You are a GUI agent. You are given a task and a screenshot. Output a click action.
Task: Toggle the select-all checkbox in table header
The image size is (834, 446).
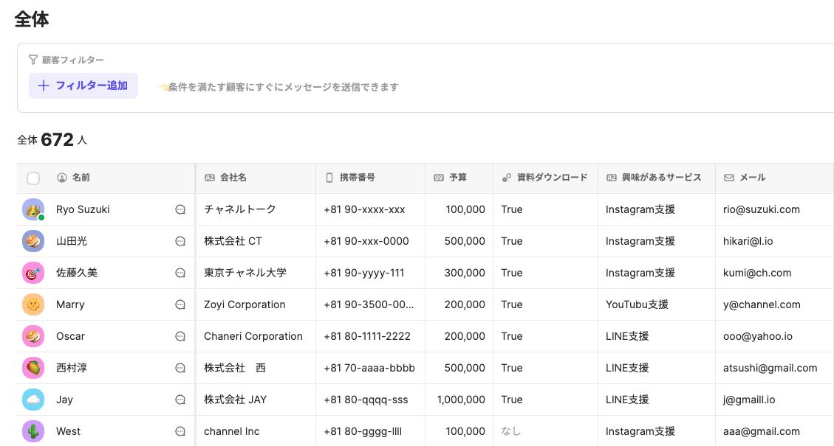(x=33, y=178)
